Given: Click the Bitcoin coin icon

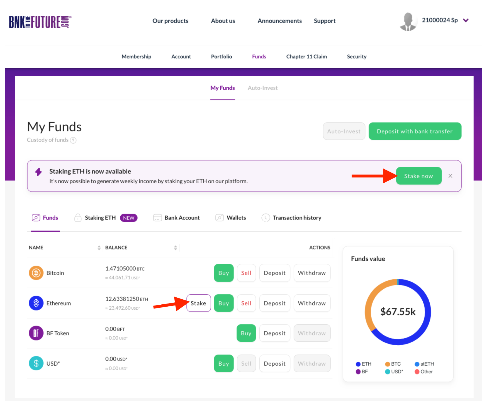Looking at the screenshot, I should [36, 273].
